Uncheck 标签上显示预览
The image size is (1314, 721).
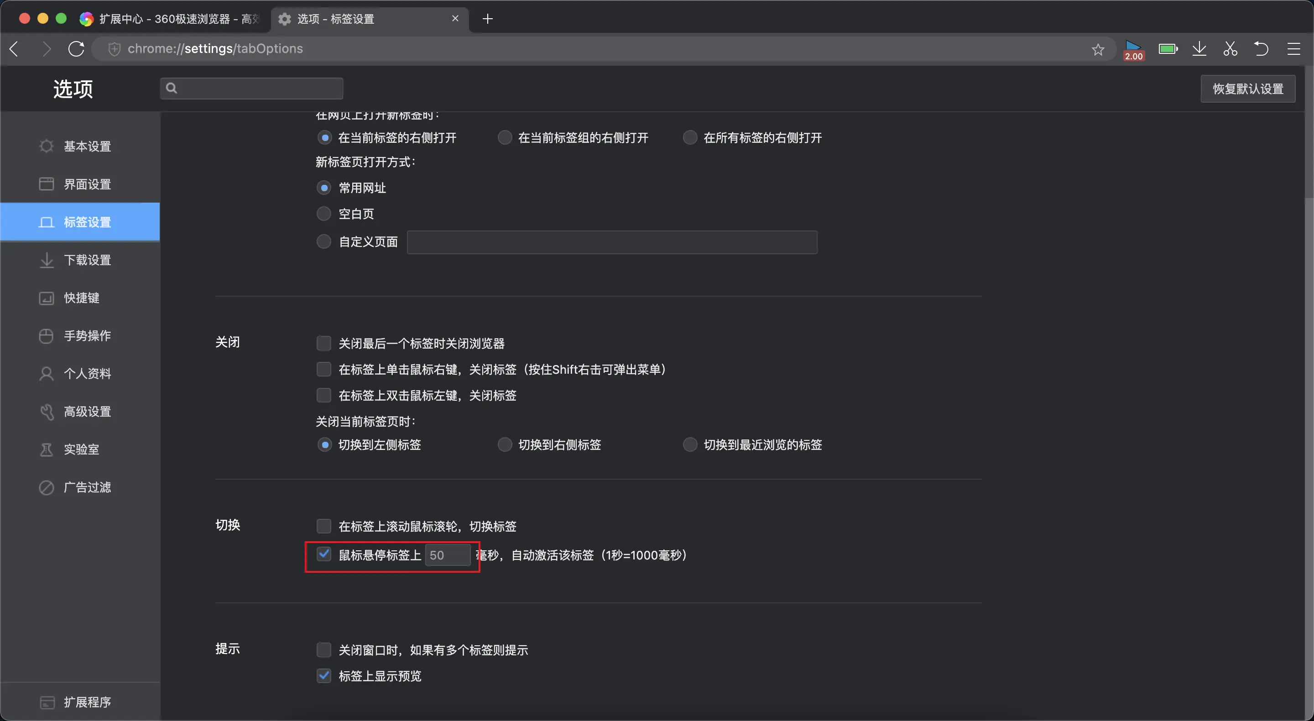pyautogui.click(x=324, y=675)
